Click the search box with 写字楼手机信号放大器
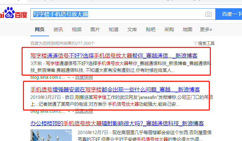Screen dimensions: 242x141 tap(123, 14)
